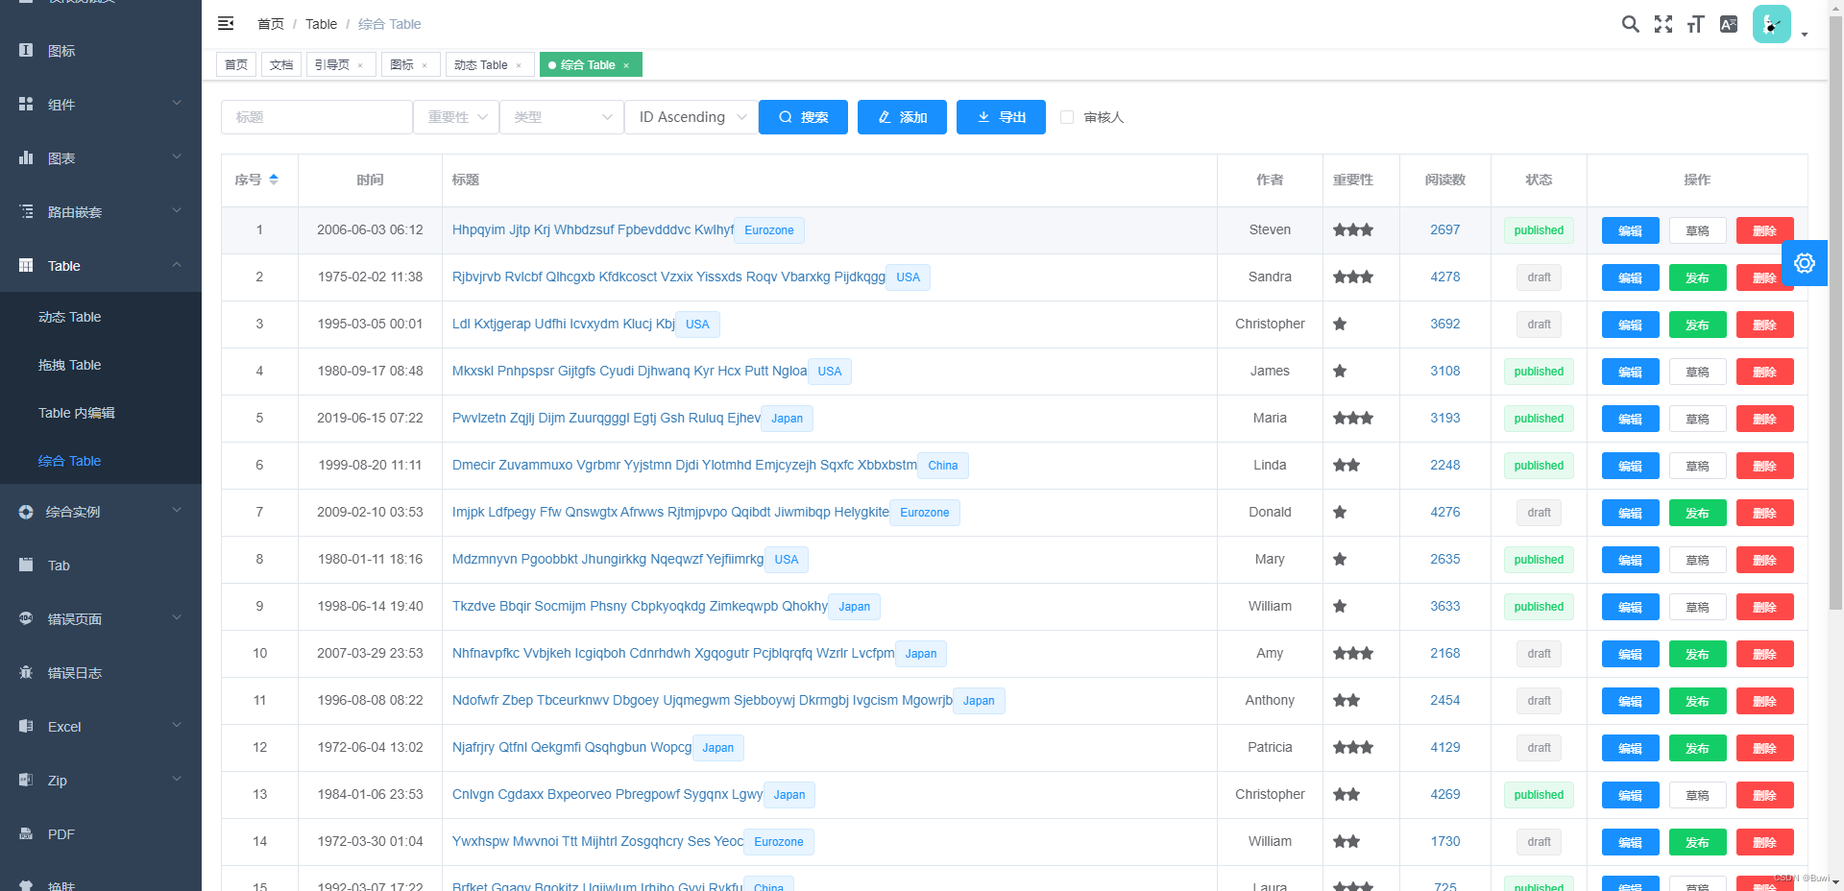
Task: Click the 错误日志 bug sidebar icon
Action: 26,672
